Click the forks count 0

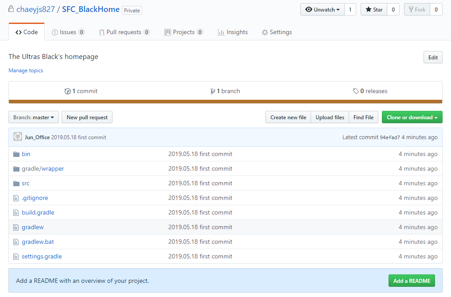436,9
